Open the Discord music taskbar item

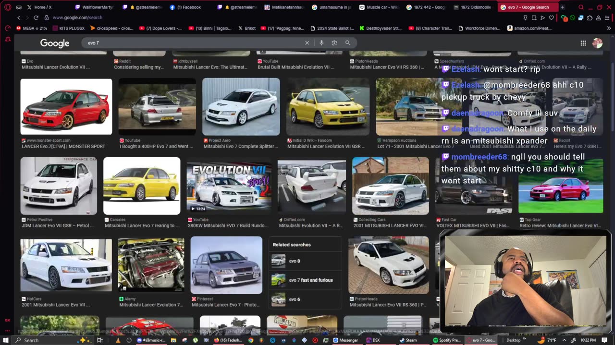pyautogui.click(x=151, y=340)
